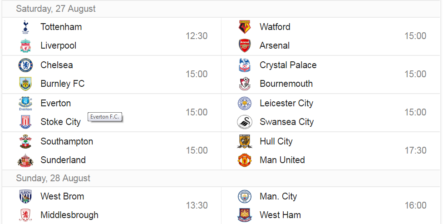Screen dimensions: 443x224
Task: Click the Burnley FC team name
Action: point(63,84)
